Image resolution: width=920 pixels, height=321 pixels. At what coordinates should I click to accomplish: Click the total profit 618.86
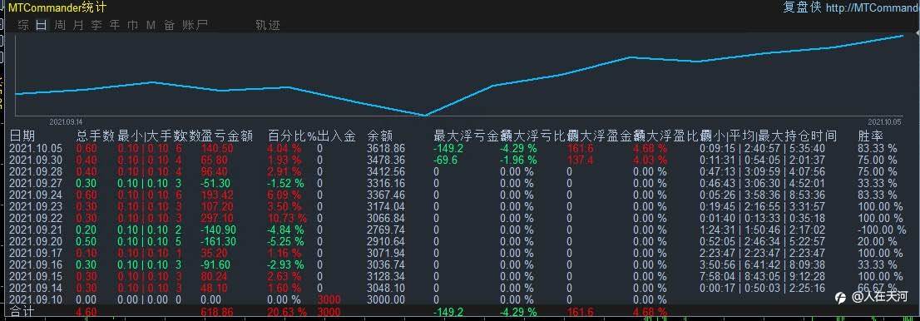pos(217,312)
